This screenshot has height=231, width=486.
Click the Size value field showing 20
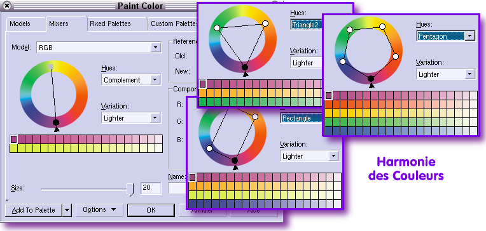151,188
